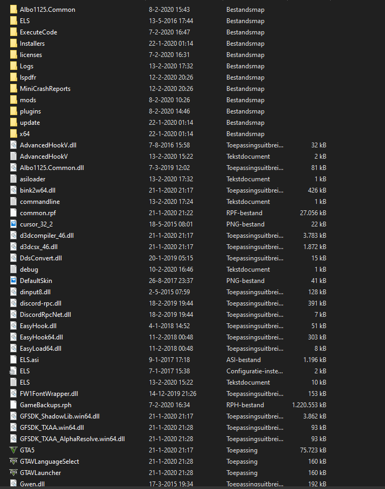
Task: Click the date 7-8-2016 15:58
Action: point(169,145)
